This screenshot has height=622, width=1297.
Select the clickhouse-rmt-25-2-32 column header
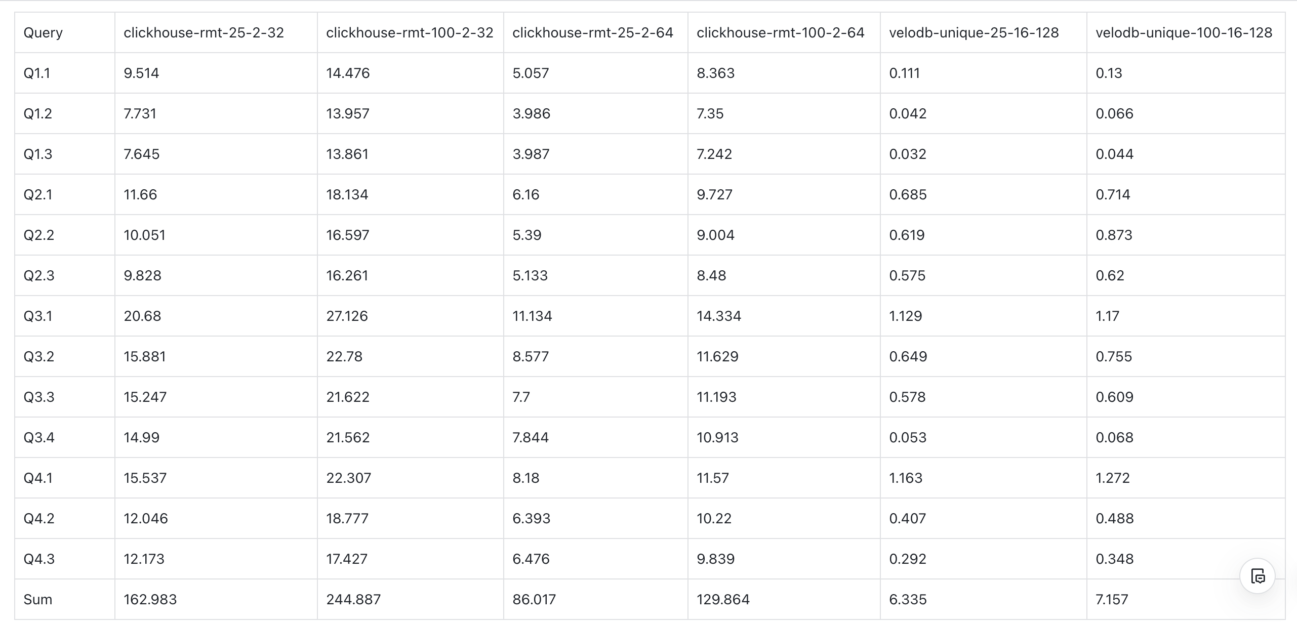click(x=204, y=33)
